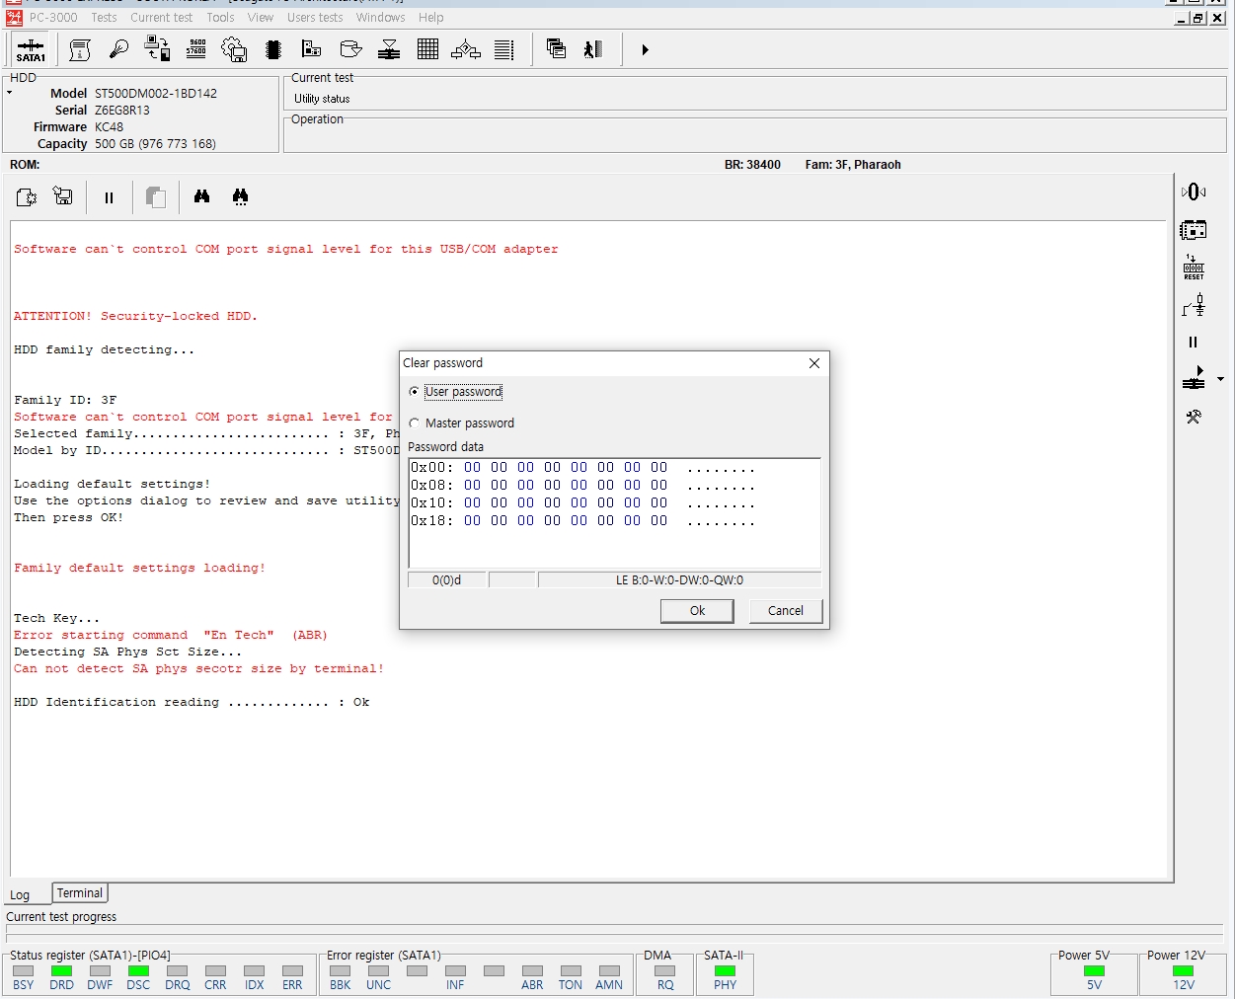The image size is (1235, 999).
Task: Click the binoculars find icon in log toolbar
Action: coord(202,196)
